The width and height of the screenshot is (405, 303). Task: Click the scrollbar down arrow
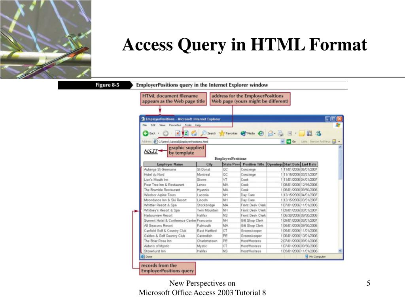tap(340, 251)
